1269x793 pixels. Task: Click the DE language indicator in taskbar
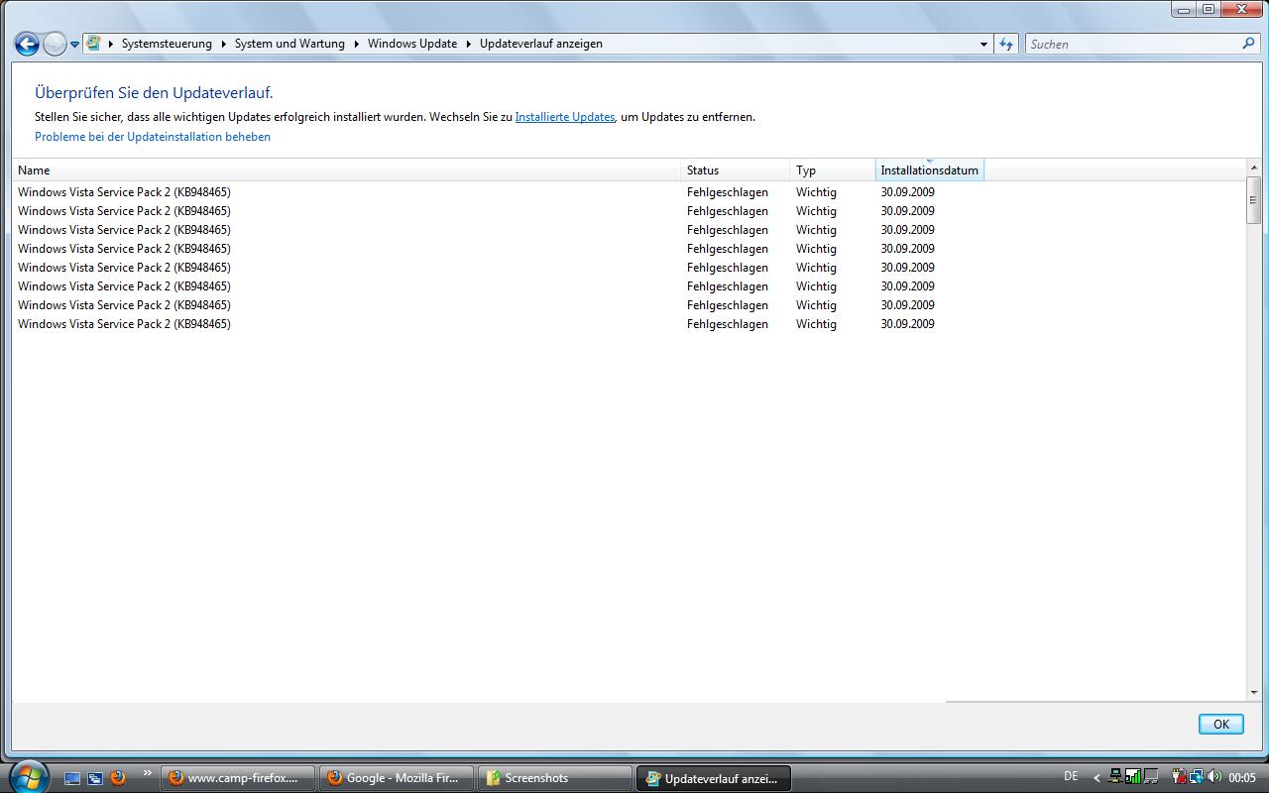click(x=1071, y=776)
